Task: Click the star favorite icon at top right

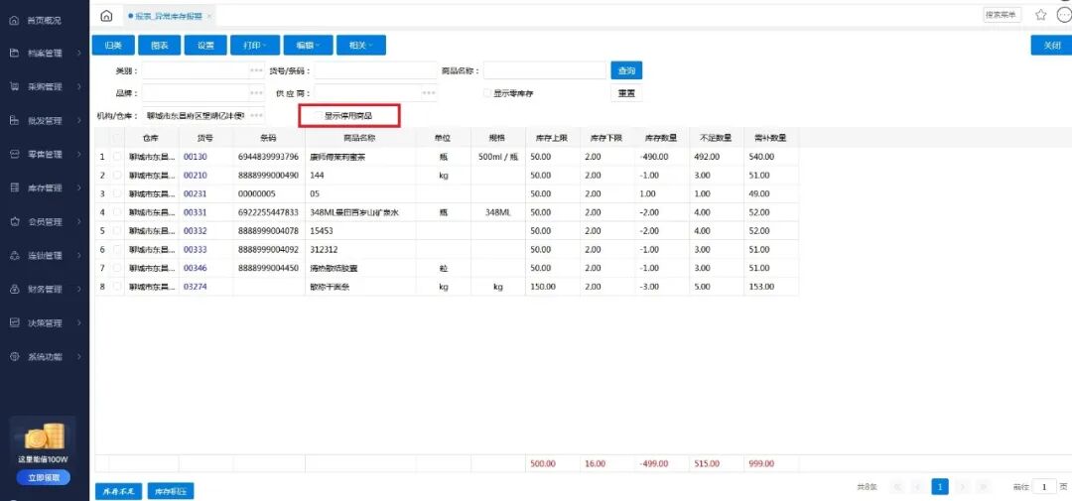Action: (x=1040, y=15)
